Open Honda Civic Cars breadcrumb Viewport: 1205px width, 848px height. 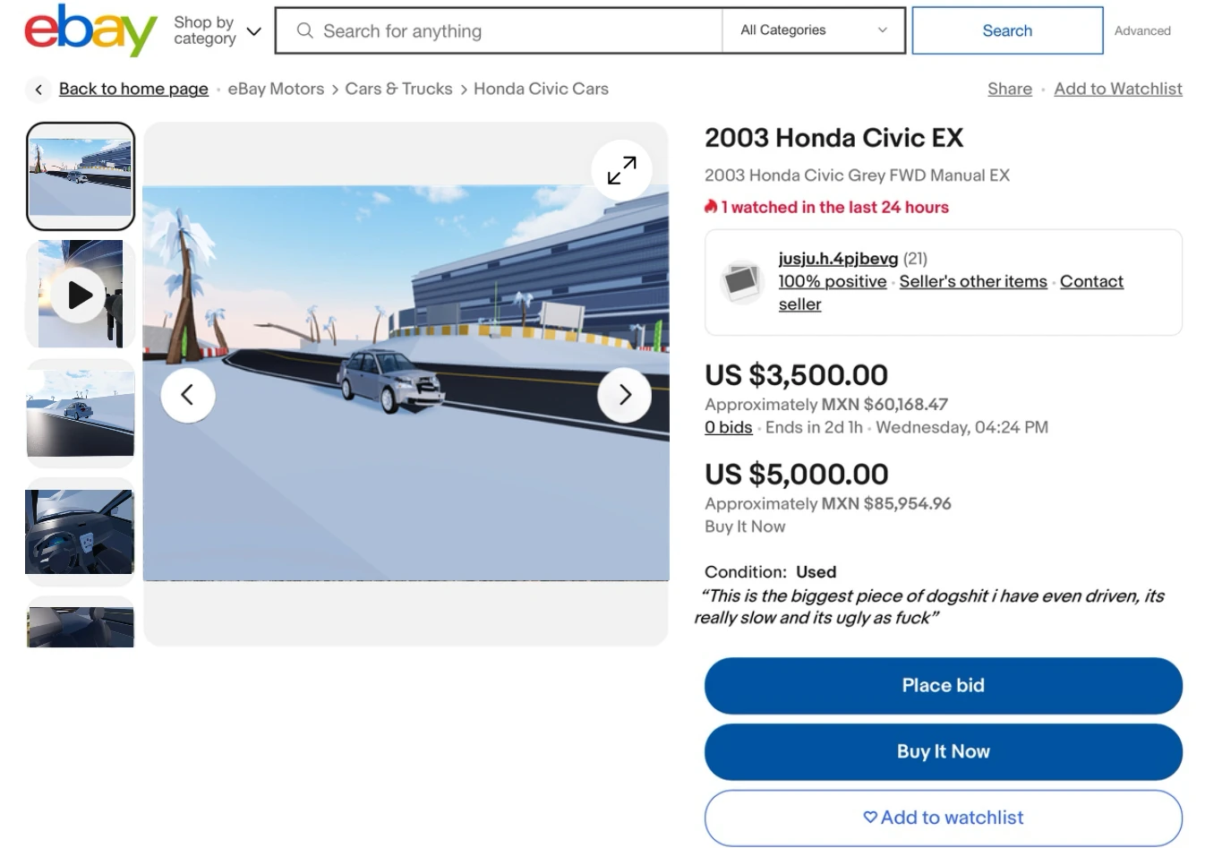(x=541, y=89)
